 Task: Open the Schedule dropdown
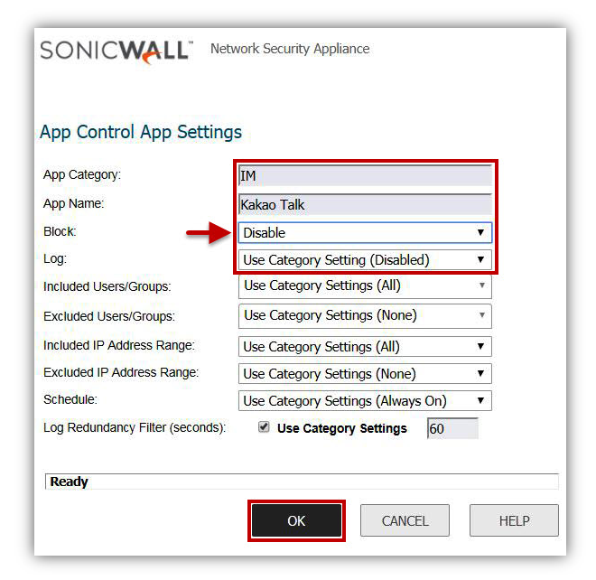click(365, 401)
